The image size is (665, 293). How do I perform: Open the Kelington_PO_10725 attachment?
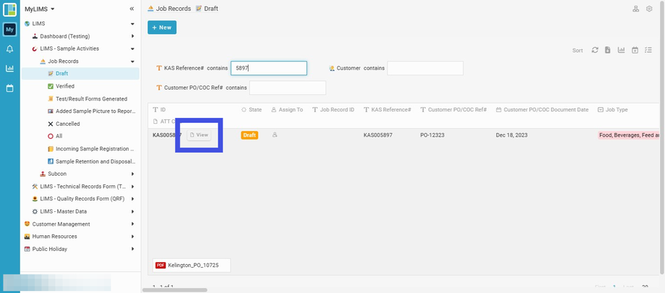tap(192, 265)
